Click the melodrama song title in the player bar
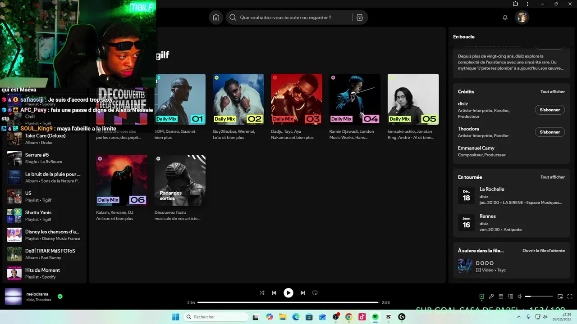Viewport: 577px width, 324px height. coord(37,294)
